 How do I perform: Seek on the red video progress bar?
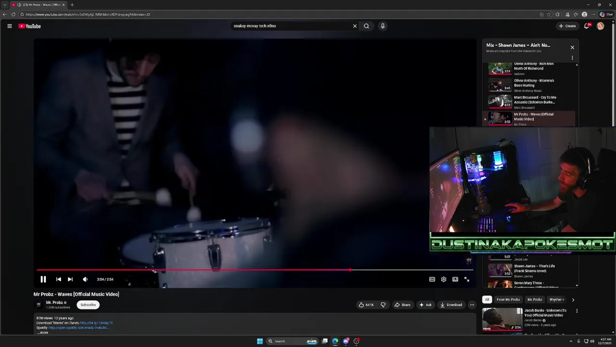click(x=255, y=270)
